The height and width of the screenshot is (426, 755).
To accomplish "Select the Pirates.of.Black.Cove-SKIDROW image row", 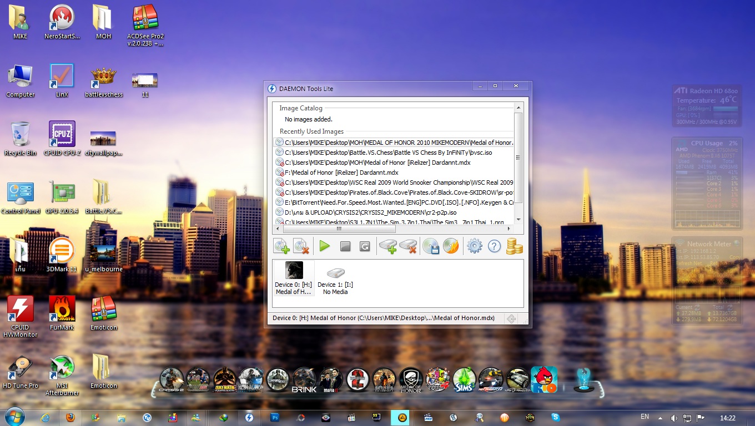I will [394, 192].
